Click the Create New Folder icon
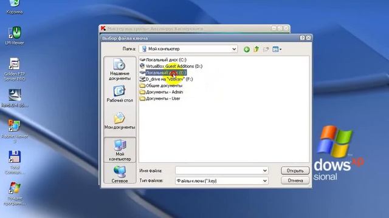 pos(266,49)
